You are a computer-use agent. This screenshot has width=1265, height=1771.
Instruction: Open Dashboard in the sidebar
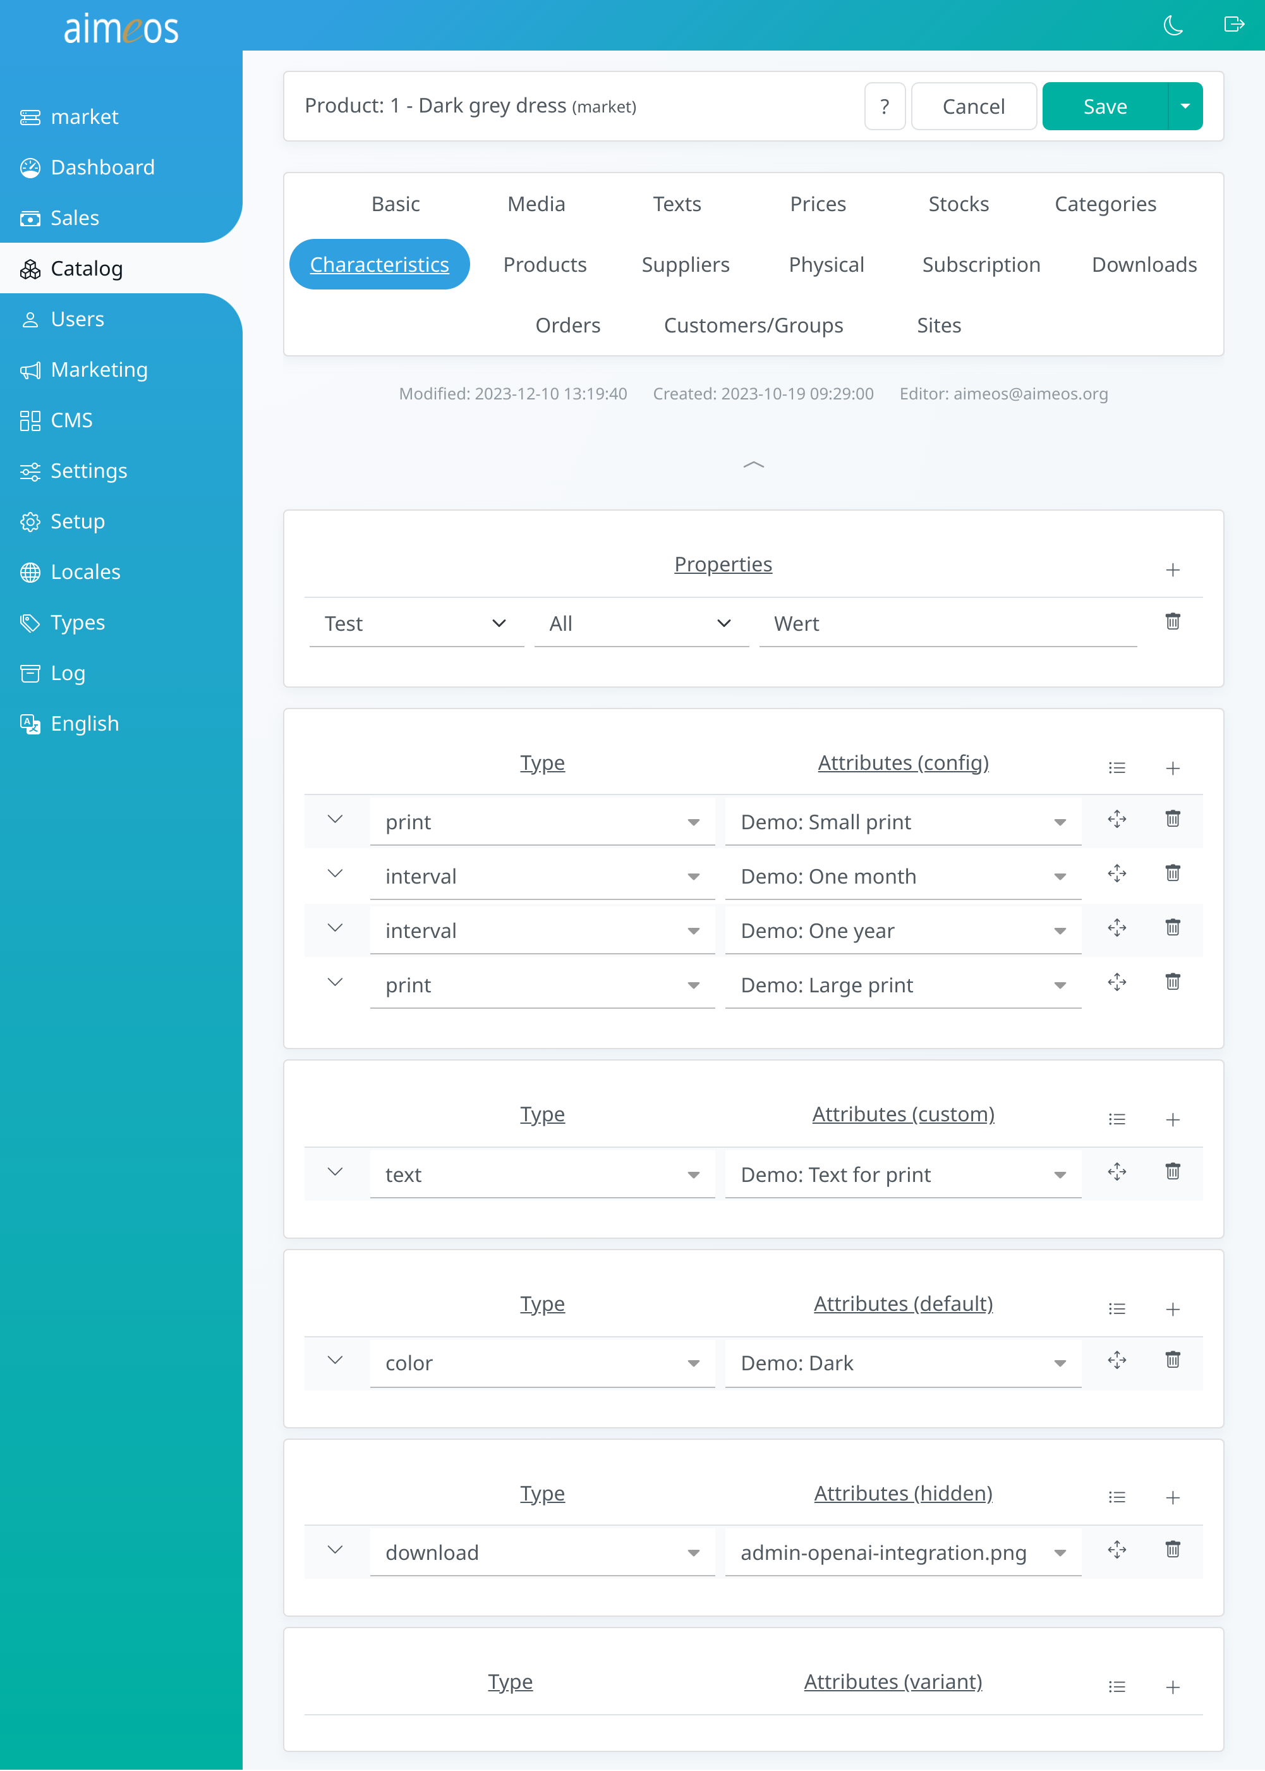[121, 167]
